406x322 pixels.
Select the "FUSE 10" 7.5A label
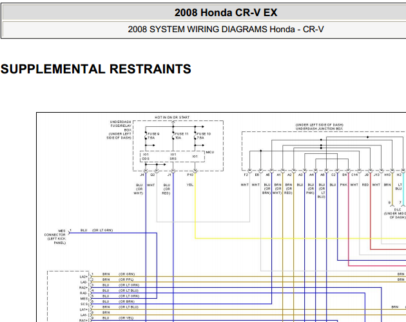[204, 136]
